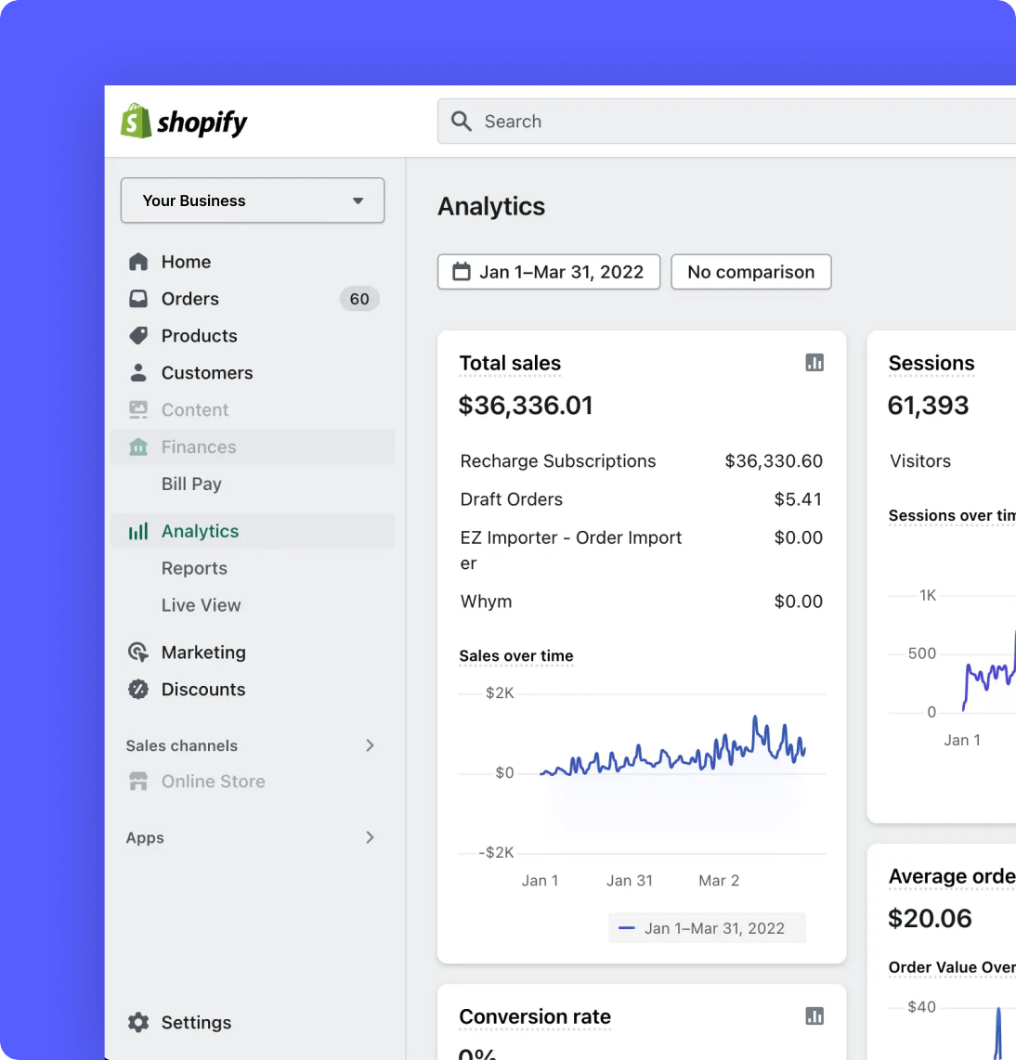The height and width of the screenshot is (1060, 1016).
Task: Click the Apps heading
Action: [x=145, y=837]
